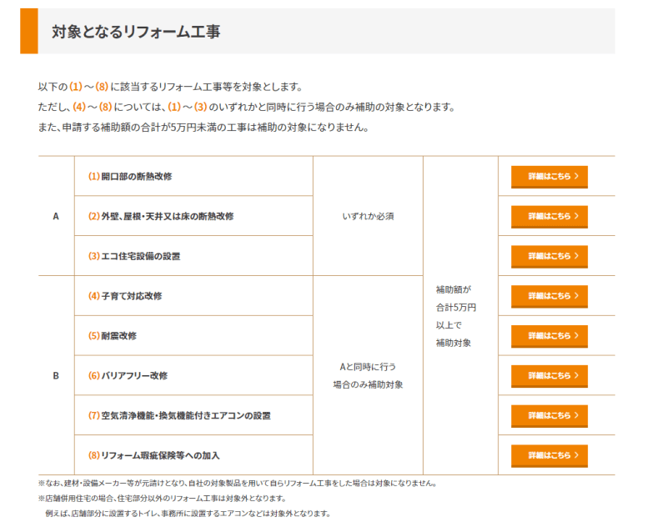667x522 pixels.
Task: Click the (6) バリアフリー改修 label
Action: coord(128,376)
